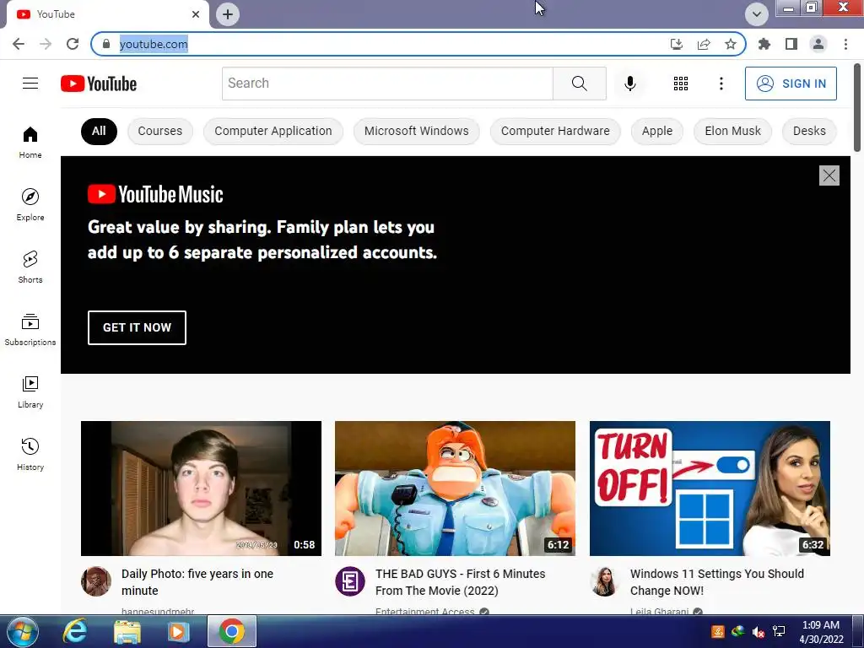Open the Entertainment Access channel avatar
The height and width of the screenshot is (648, 864).
point(350,581)
